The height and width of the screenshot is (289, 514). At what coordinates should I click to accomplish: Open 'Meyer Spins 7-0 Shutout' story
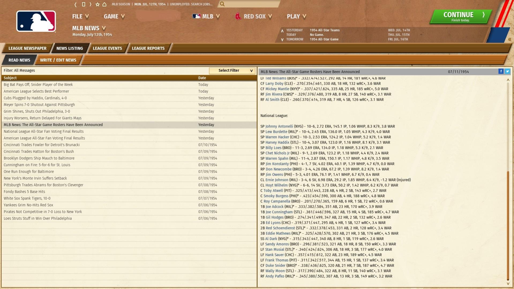129,105
